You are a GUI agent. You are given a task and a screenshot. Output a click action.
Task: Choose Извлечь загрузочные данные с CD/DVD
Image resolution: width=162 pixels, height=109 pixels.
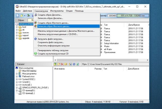click(67, 34)
